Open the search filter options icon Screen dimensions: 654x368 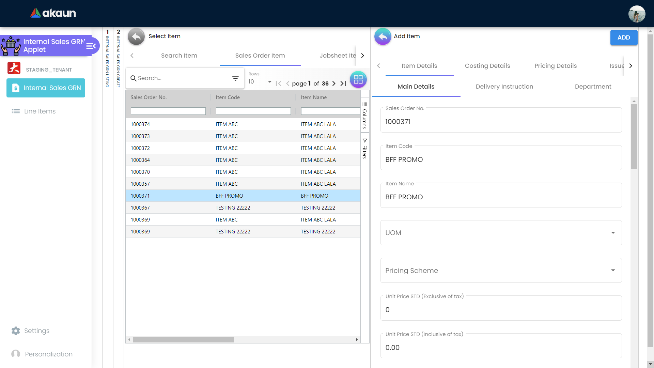tap(235, 78)
